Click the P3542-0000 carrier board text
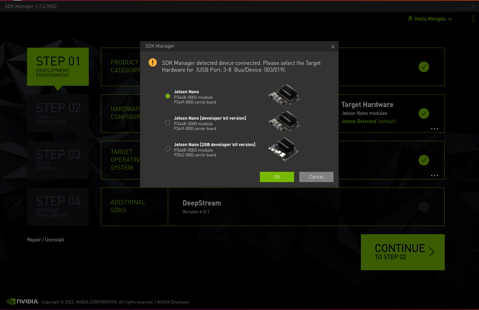The height and width of the screenshot is (310, 479). click(195, 155)
